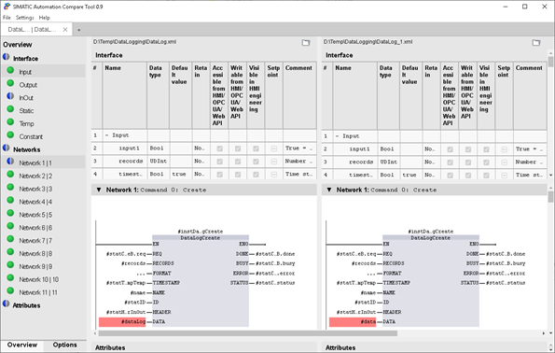Click the green dot beside Network 11|11
The height and width of the screenshot is (353, 555).
(10, 290)
